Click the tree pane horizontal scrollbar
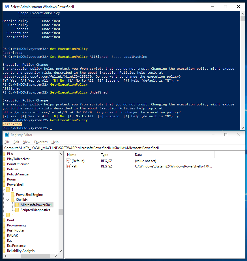The width and height of the screenshot is (247, 261). pyautogui.click(x=35, y=256)
